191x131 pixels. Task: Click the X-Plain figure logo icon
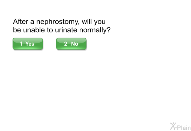(x=173, y=126)
